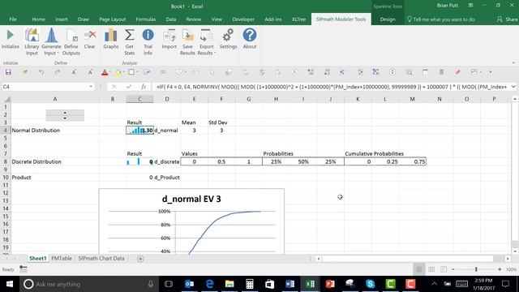Open the File tab

(13, 19)
